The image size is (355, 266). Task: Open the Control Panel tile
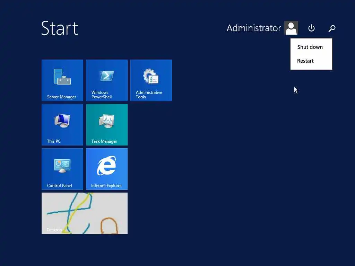click(x=62, y=169)
